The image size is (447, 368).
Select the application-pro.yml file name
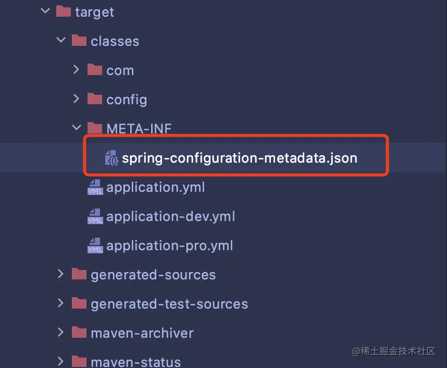(x=170, y=246)
